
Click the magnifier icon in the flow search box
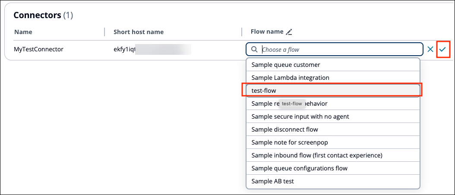pyautogui.click(x=254, y=50)
